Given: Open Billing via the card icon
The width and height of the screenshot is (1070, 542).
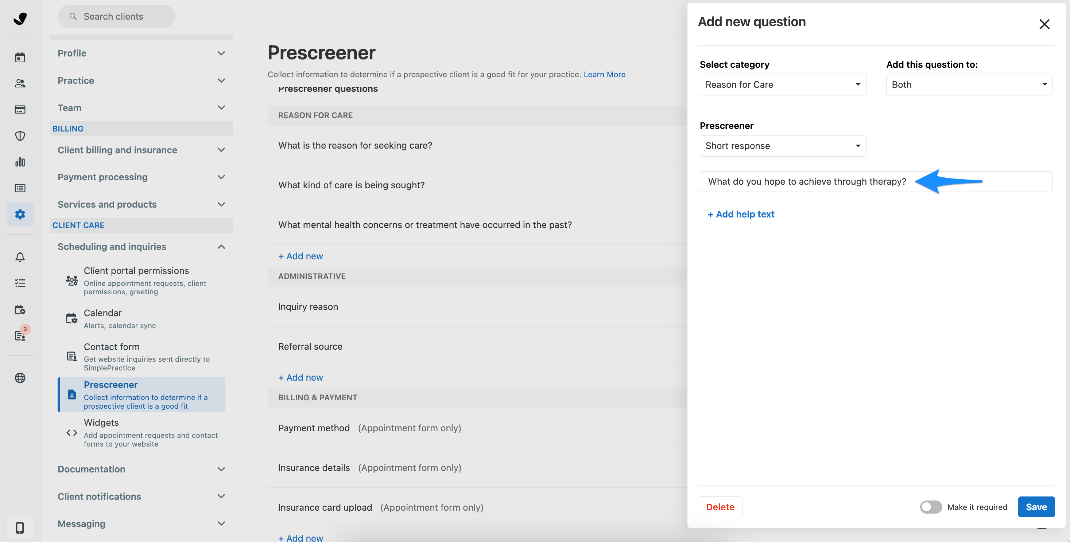Looking at the screenshot, I should [20, 109].
